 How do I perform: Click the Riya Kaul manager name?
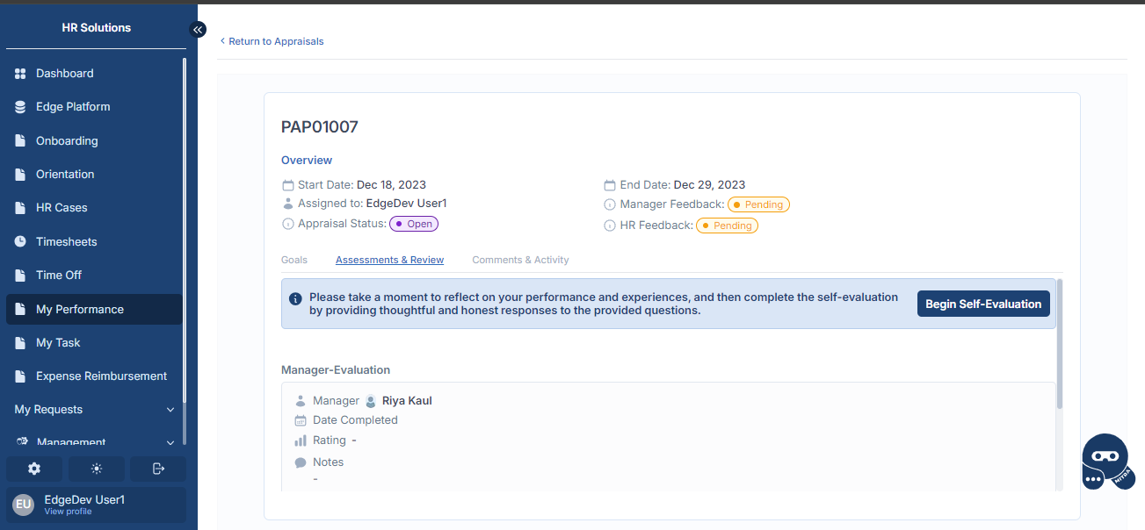[x=407, y=401]
